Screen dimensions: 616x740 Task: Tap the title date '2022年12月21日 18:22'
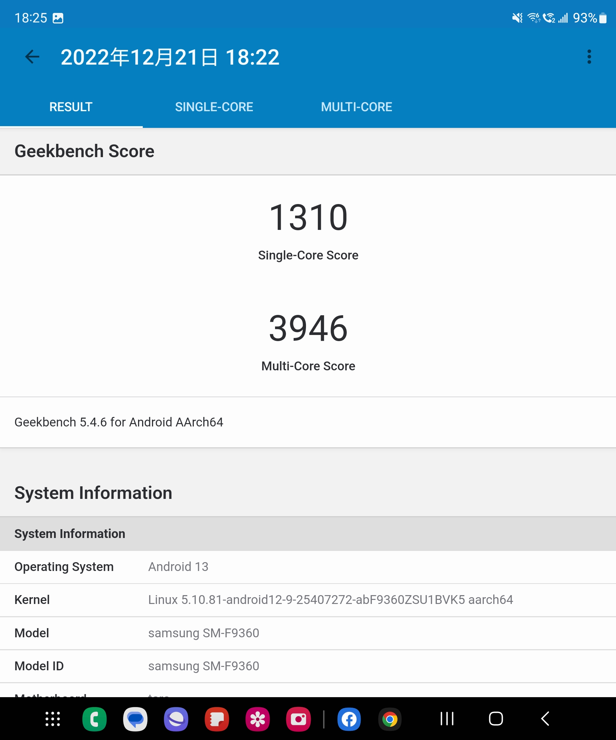170,57
